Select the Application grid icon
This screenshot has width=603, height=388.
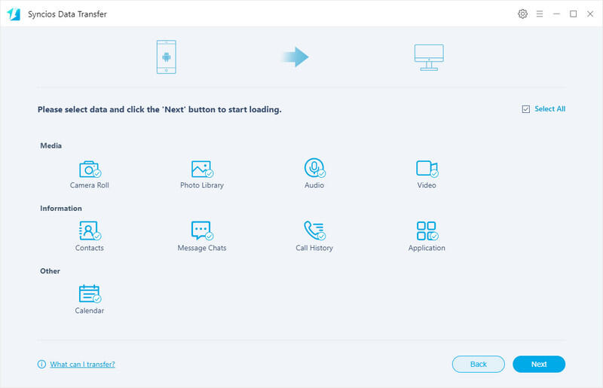tap(427, 231)
